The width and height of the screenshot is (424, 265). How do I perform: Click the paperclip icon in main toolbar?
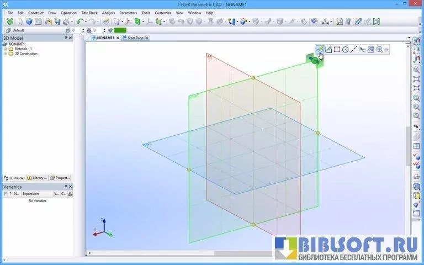click(358, 22)
